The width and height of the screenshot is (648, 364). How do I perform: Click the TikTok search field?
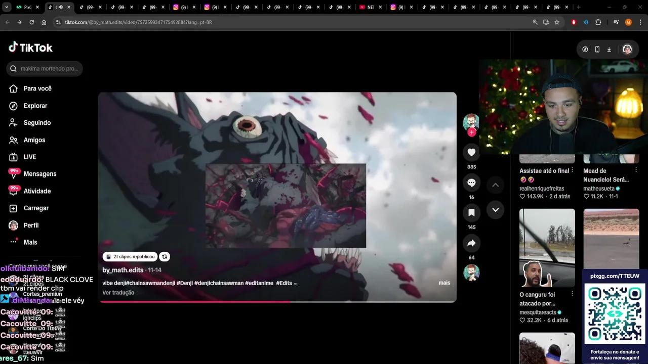45,68
